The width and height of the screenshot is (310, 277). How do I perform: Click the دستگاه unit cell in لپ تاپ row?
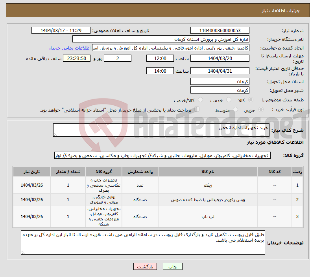140,216
